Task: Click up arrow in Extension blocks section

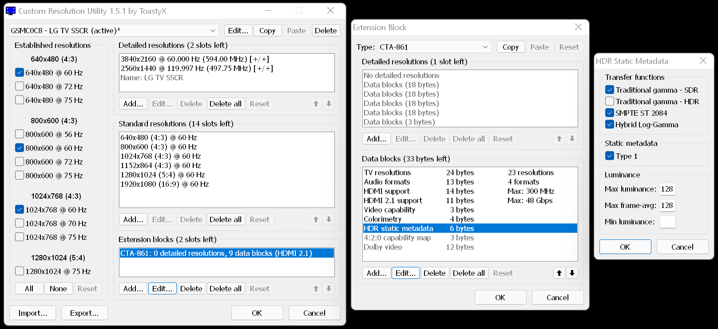Action: point(316,289)
